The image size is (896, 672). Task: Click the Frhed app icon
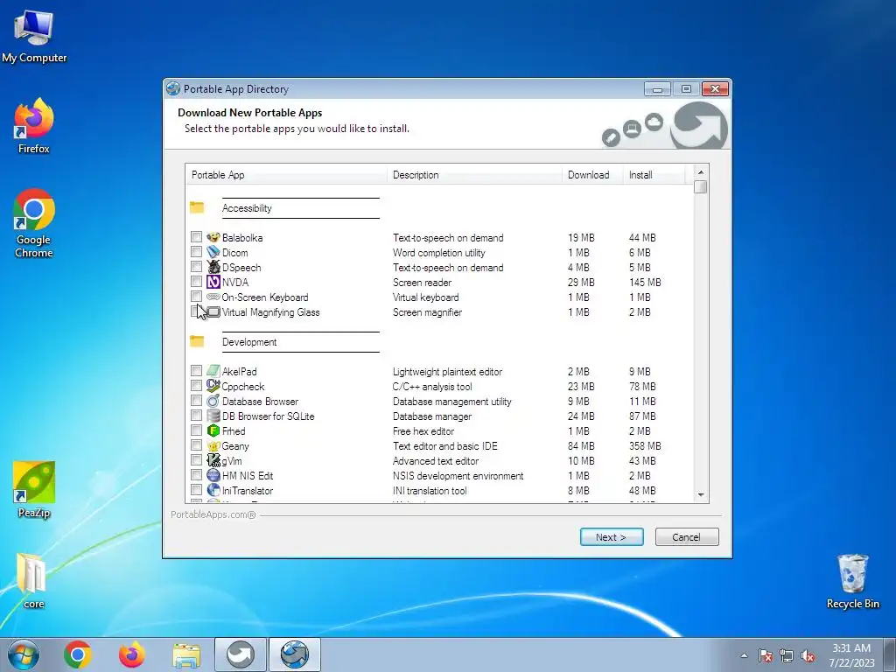[213, 430]
